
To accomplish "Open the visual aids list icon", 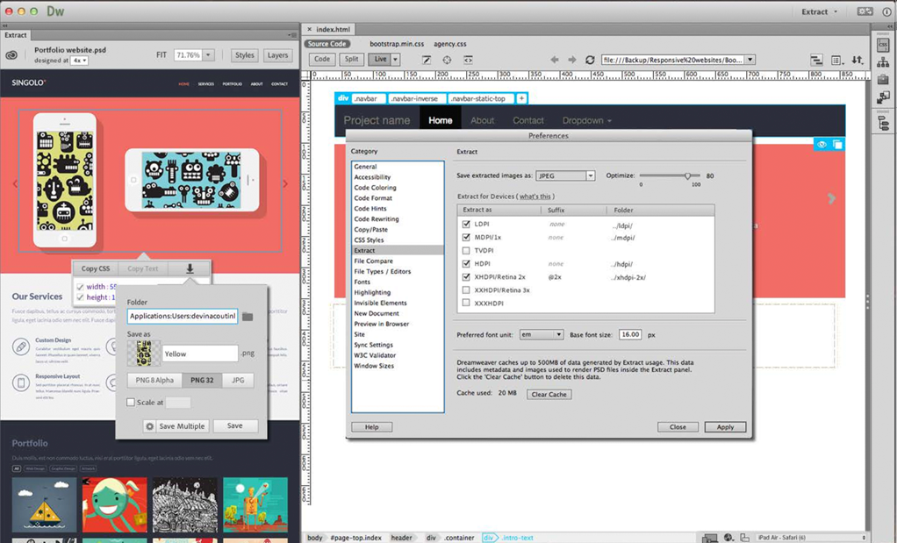I will point(837,60).
